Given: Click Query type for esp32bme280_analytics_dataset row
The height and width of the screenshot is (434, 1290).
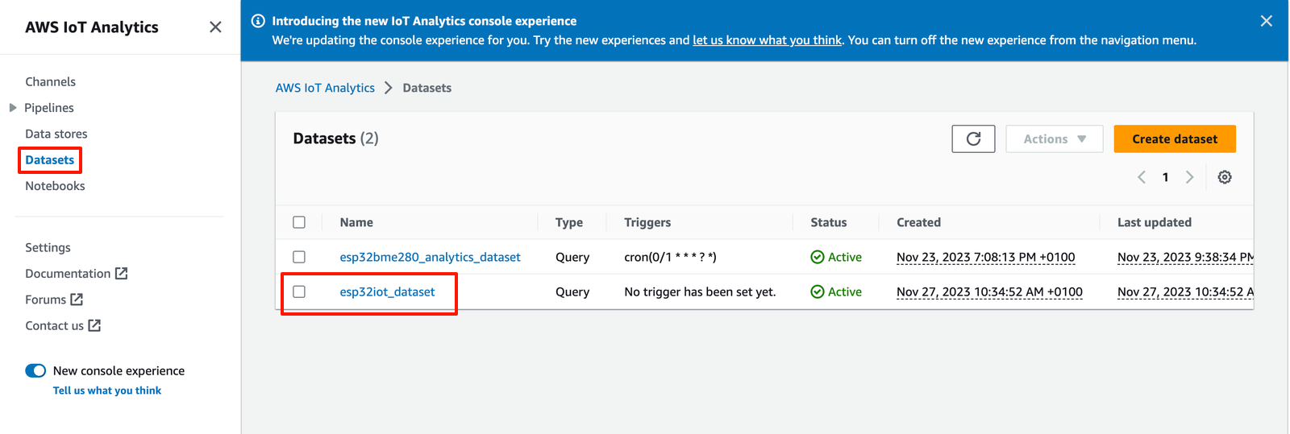Looking at the screenshot, I should [572, 257].
